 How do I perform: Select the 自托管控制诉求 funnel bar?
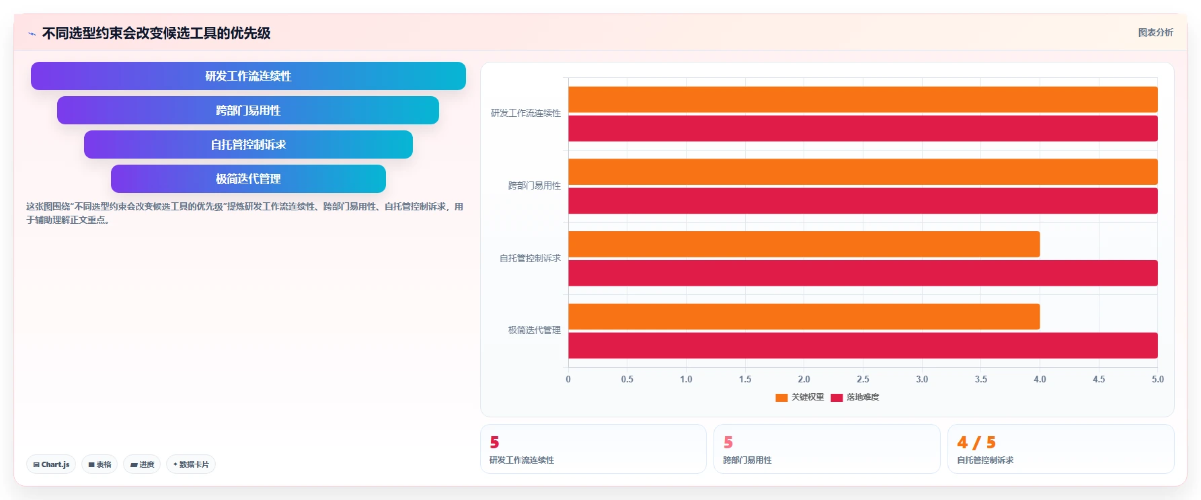[x=248, y=144]
